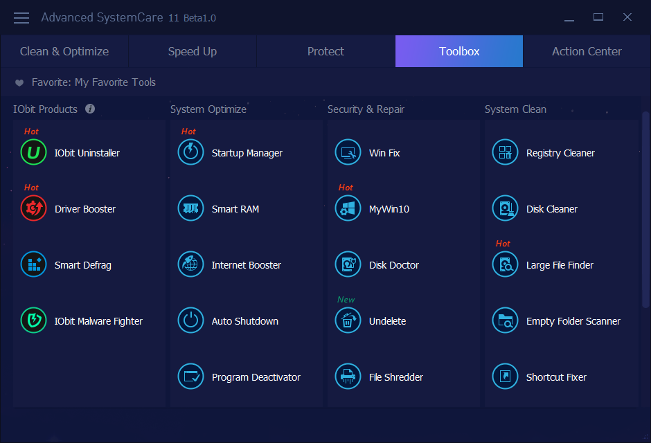Click the Favorite heart icon
This screenshot has height=443, width=651.
19,83
